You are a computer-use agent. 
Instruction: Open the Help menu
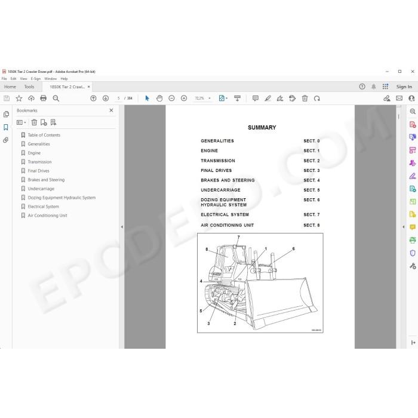(x=64, y=79)
